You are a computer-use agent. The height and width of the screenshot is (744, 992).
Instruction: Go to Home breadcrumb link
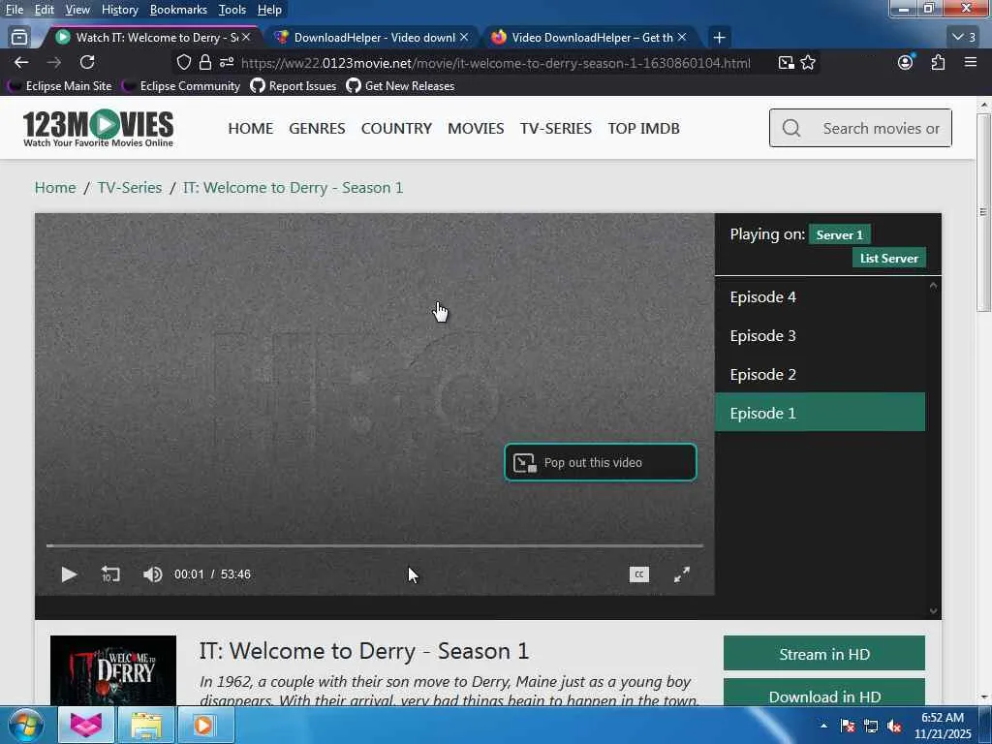(55, 187)
